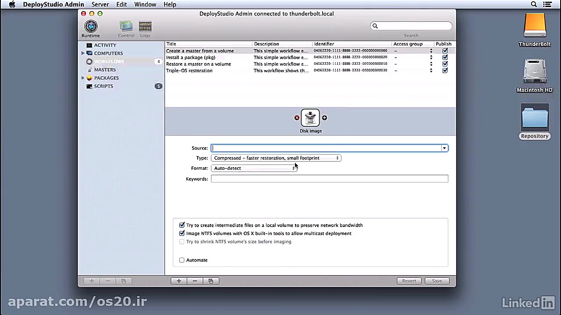Enable the Automate checkbox

(x=182, y=260)
